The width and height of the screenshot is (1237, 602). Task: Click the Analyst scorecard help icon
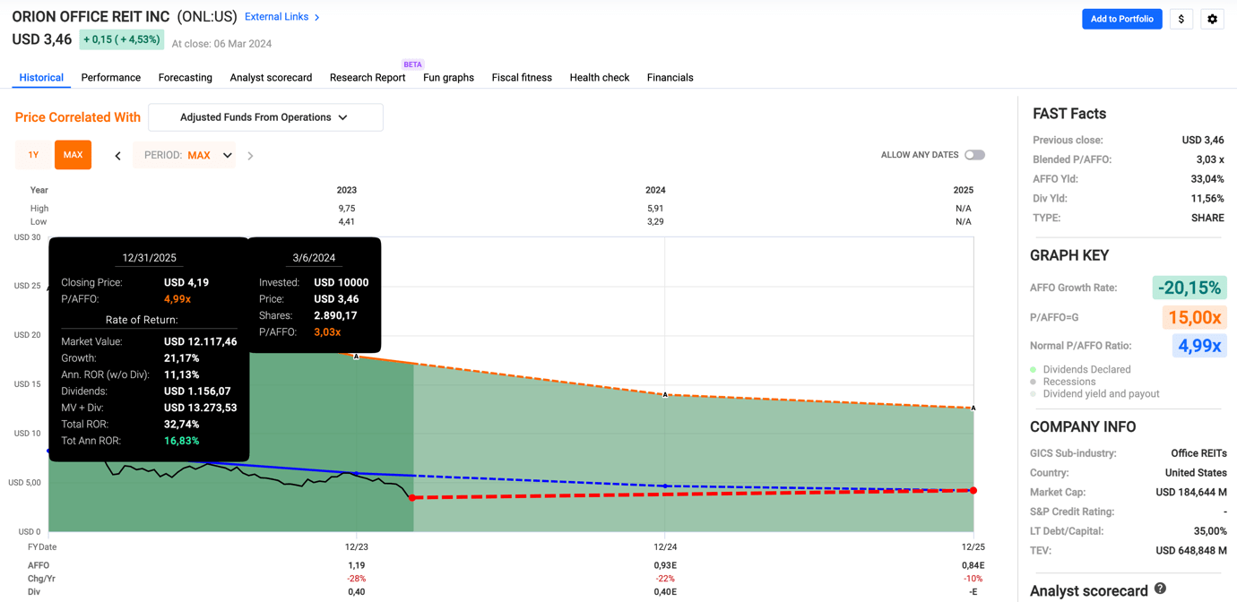tap(1160, 589)
